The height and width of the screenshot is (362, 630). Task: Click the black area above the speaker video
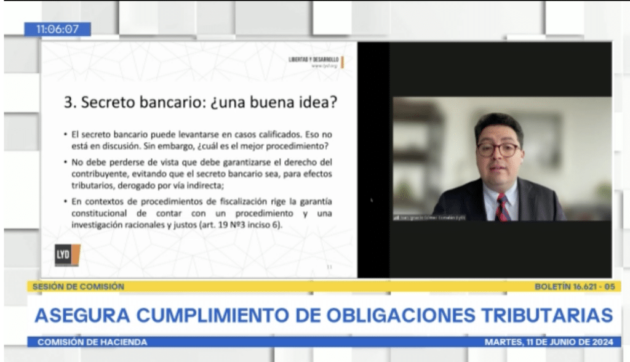tap(501, 69)
